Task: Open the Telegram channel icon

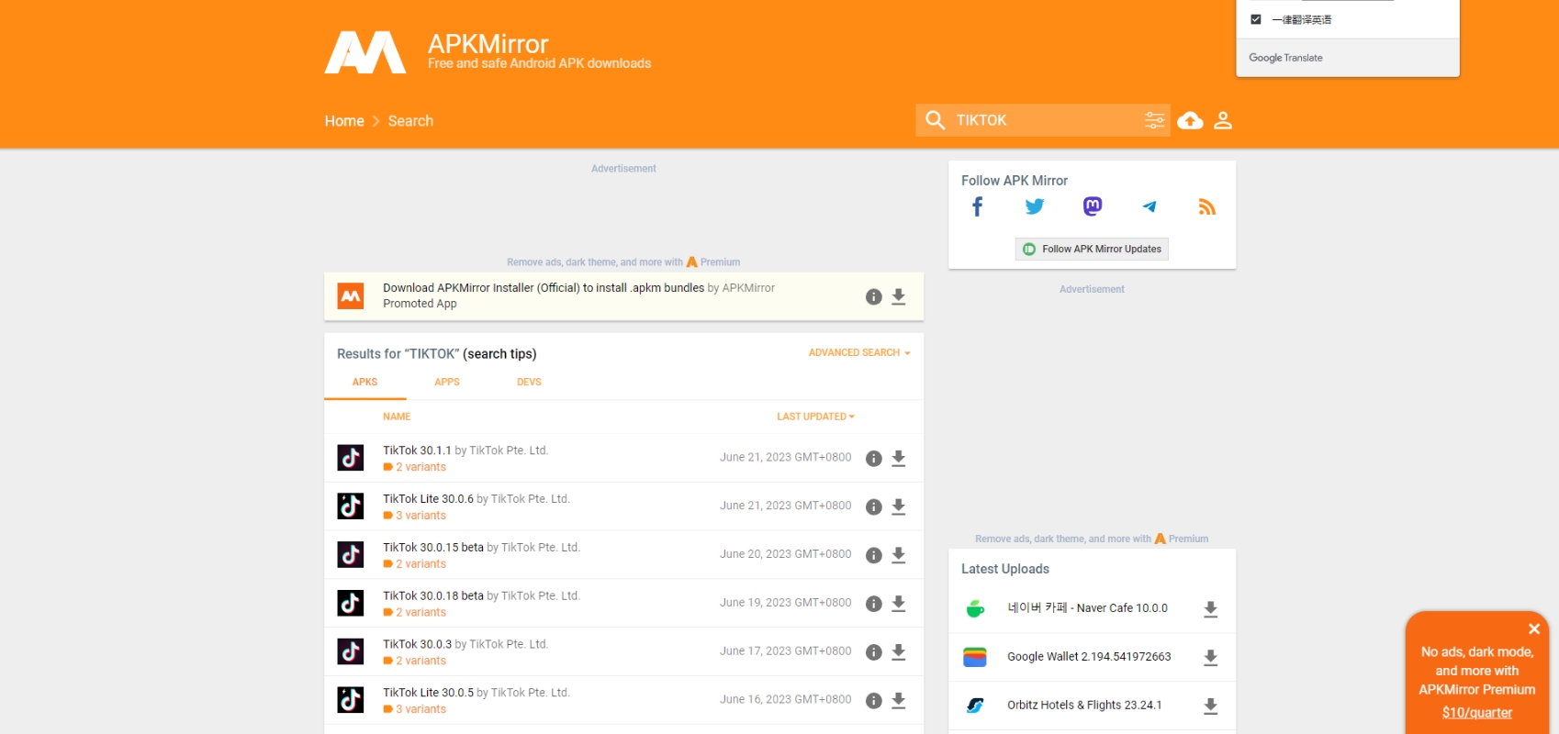Action: tap(1150, 206)
